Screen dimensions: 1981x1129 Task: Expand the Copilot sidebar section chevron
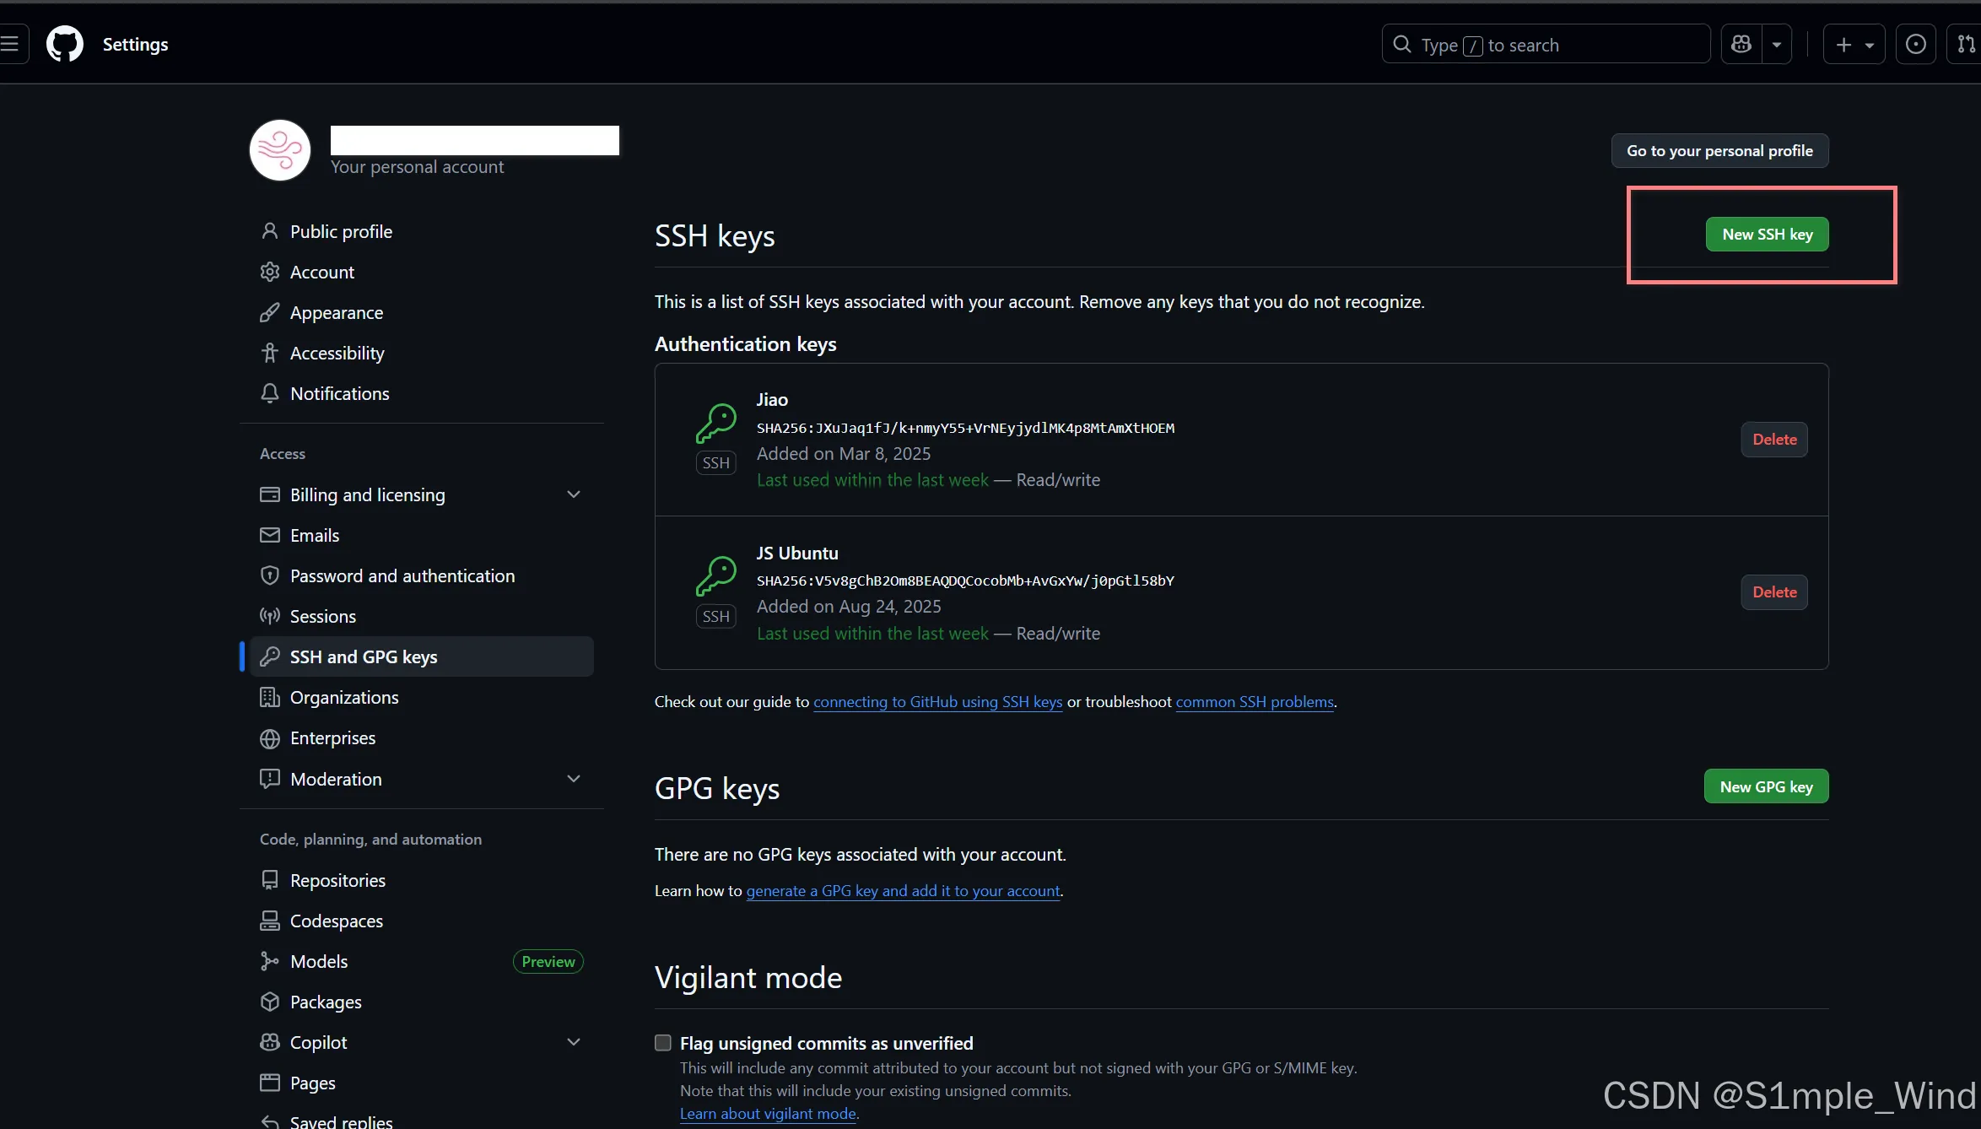(574, 1042)
